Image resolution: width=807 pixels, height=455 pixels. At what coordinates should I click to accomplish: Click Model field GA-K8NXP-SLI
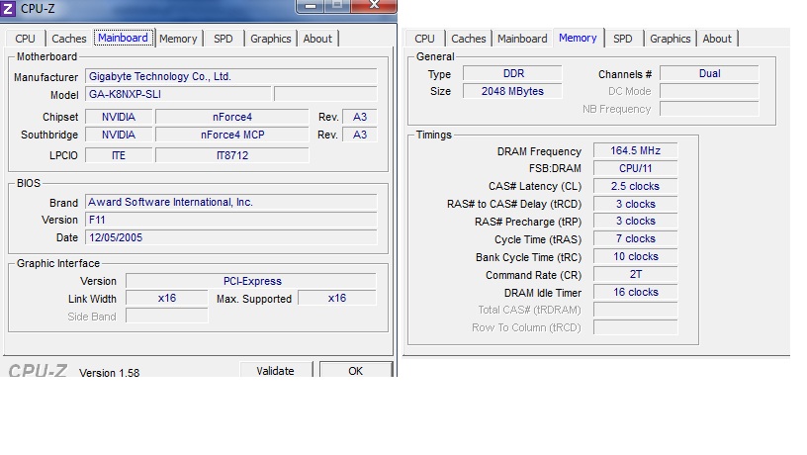tap(178, 94)
